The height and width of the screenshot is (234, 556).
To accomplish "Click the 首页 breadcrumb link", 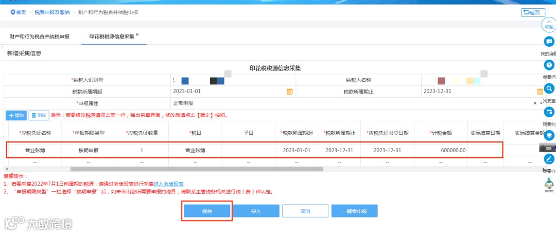I will (21, 12).
